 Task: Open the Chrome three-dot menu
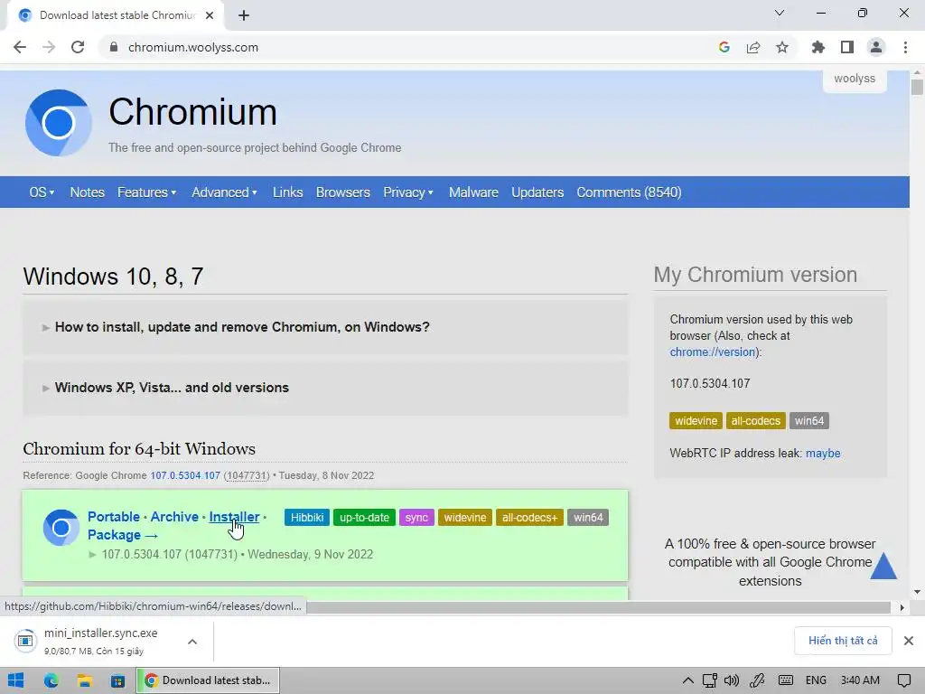point(905,47)
